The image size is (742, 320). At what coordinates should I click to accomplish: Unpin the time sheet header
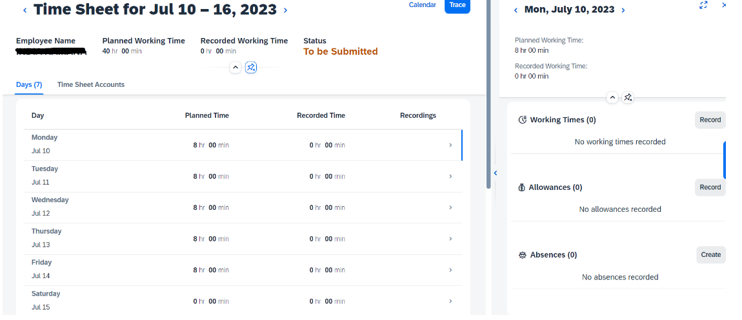(x=251, y=68)
